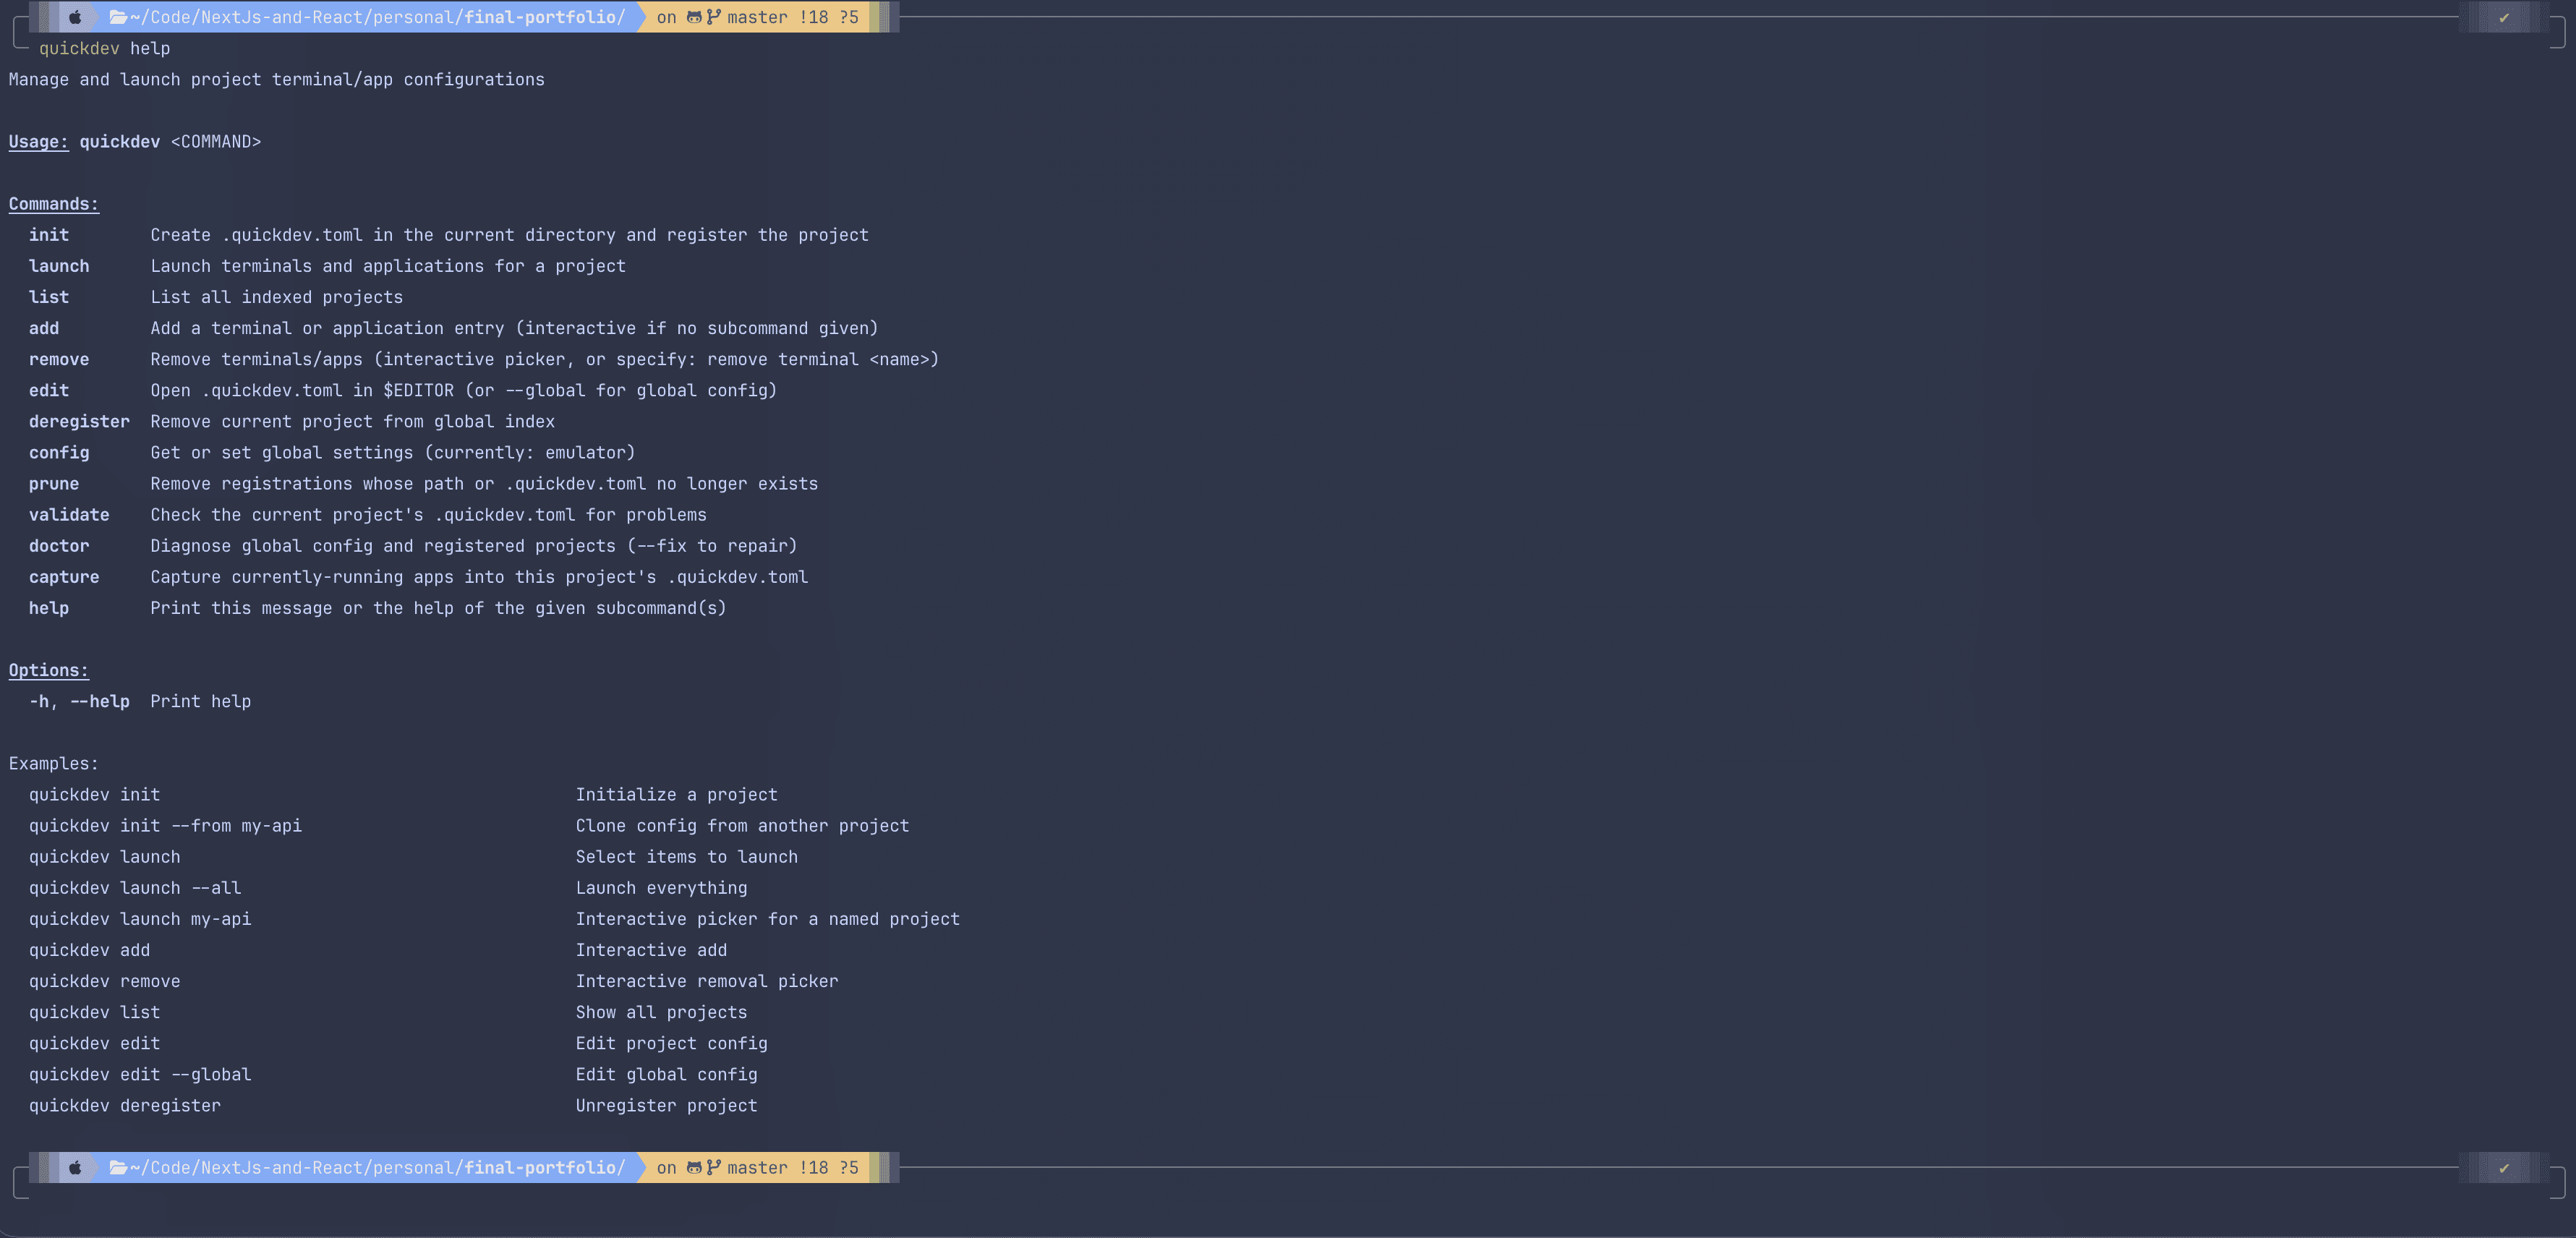Click the 'Options:' heading
The height and width of the screenshot is (1238, 2576).
pyautogui.click(x=49, y=670)
